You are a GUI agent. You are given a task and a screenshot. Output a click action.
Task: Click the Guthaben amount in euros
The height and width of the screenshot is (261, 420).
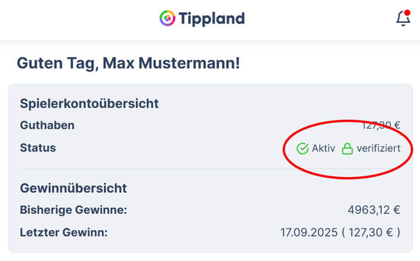coord(381,125)
